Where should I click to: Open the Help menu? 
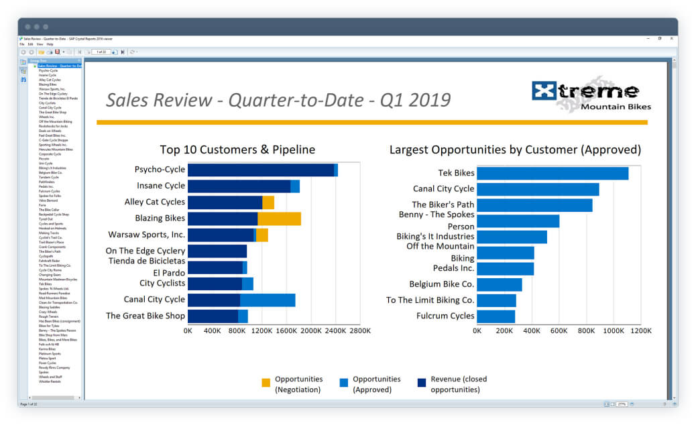coord(50,44)
